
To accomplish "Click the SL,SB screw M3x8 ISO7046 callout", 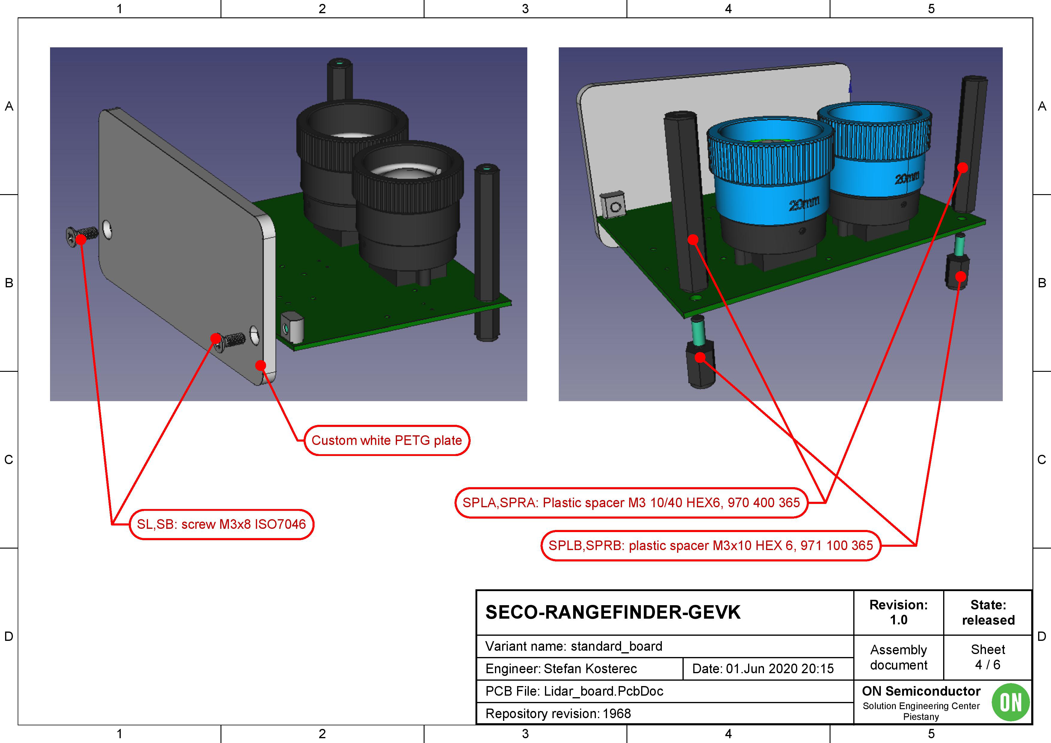I will pyautogui.click(x=221, y=524).
